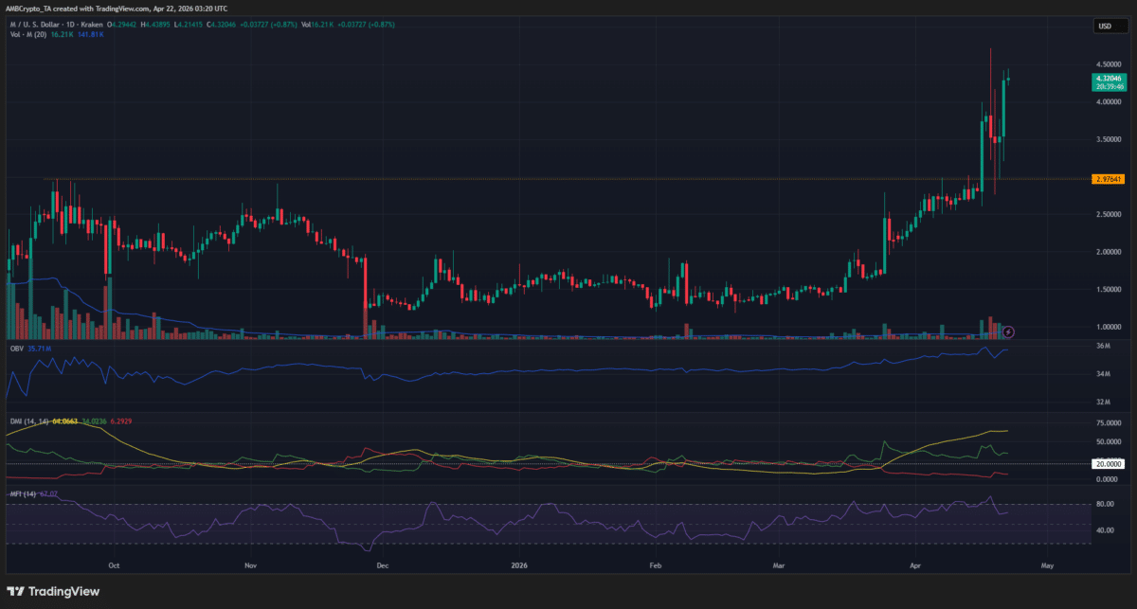1137x609 pixels.
Task: Click the Apr label on time axis
Action: [915, 565]
